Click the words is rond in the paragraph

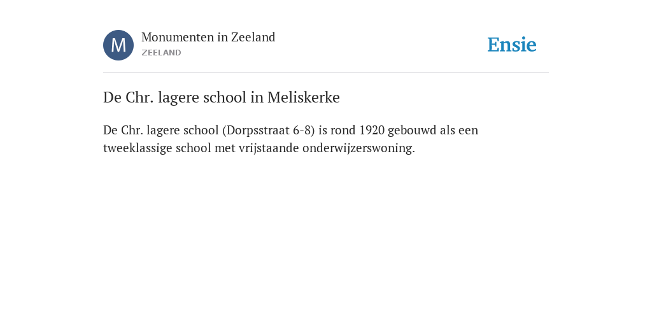coord(337,131)
